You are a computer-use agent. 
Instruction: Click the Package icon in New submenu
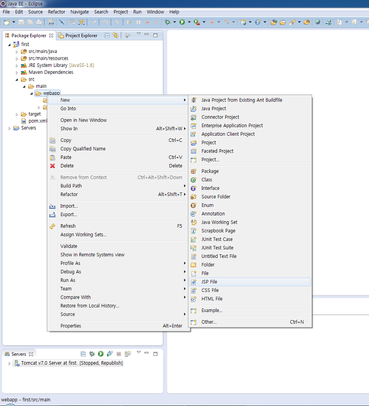(x=194, y=171)
